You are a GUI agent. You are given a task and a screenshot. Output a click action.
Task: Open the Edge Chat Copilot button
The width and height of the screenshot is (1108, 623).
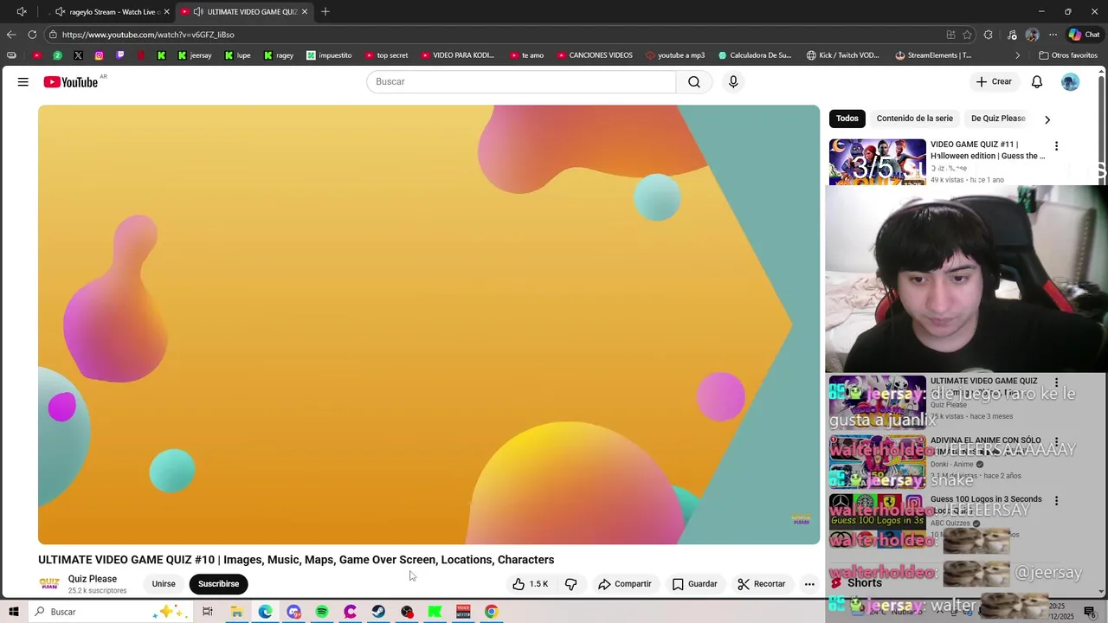point(1084,35)
